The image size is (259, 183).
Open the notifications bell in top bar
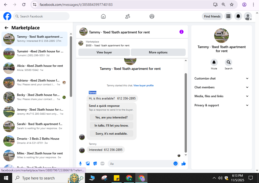238,16
